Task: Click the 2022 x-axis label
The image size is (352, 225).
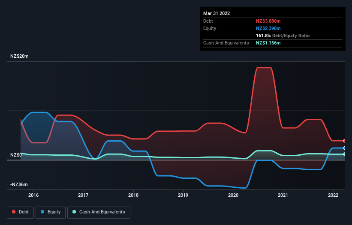Action: (x=333, y=195)
